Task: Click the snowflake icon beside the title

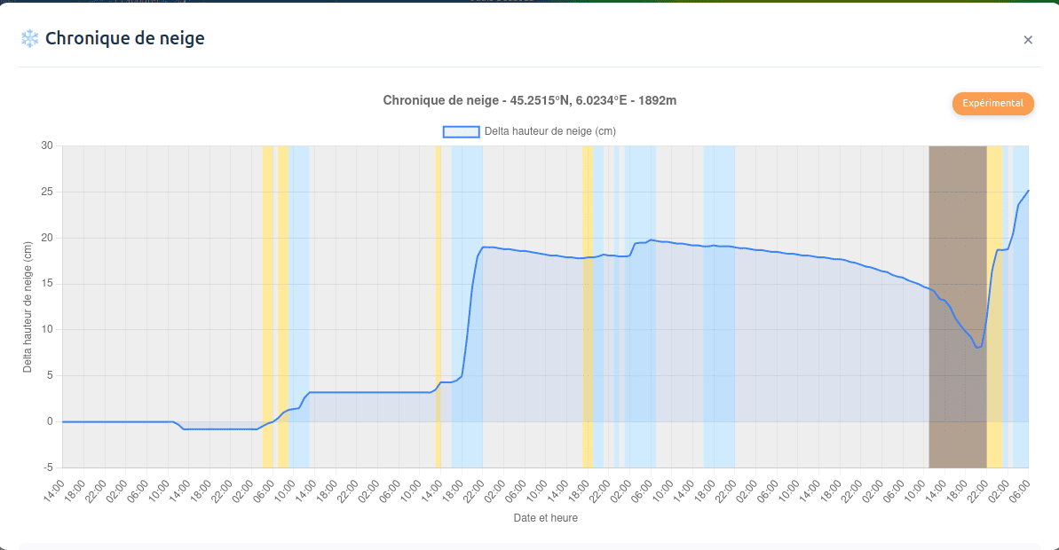Action: coord(30,38)
